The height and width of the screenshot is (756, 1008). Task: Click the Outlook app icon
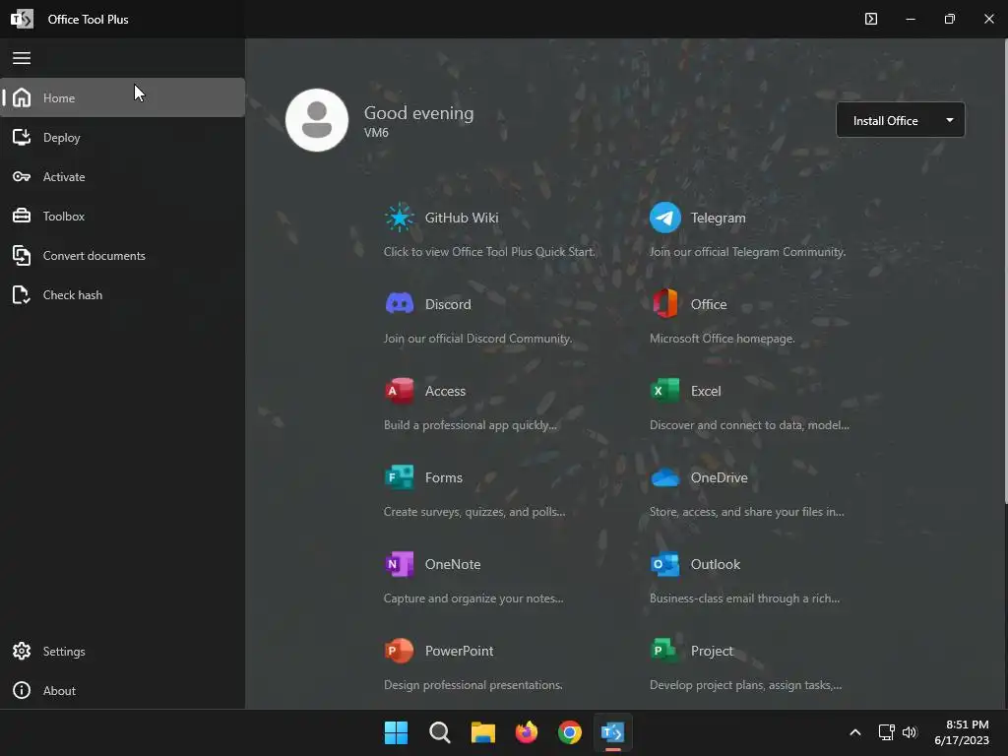(664, 564)
